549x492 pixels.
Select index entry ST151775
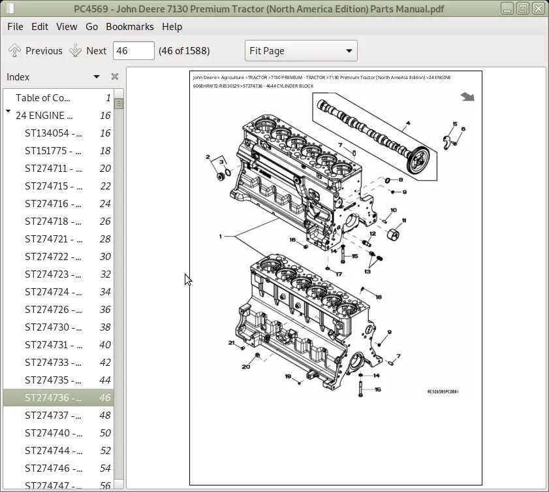tap(59, 151)
